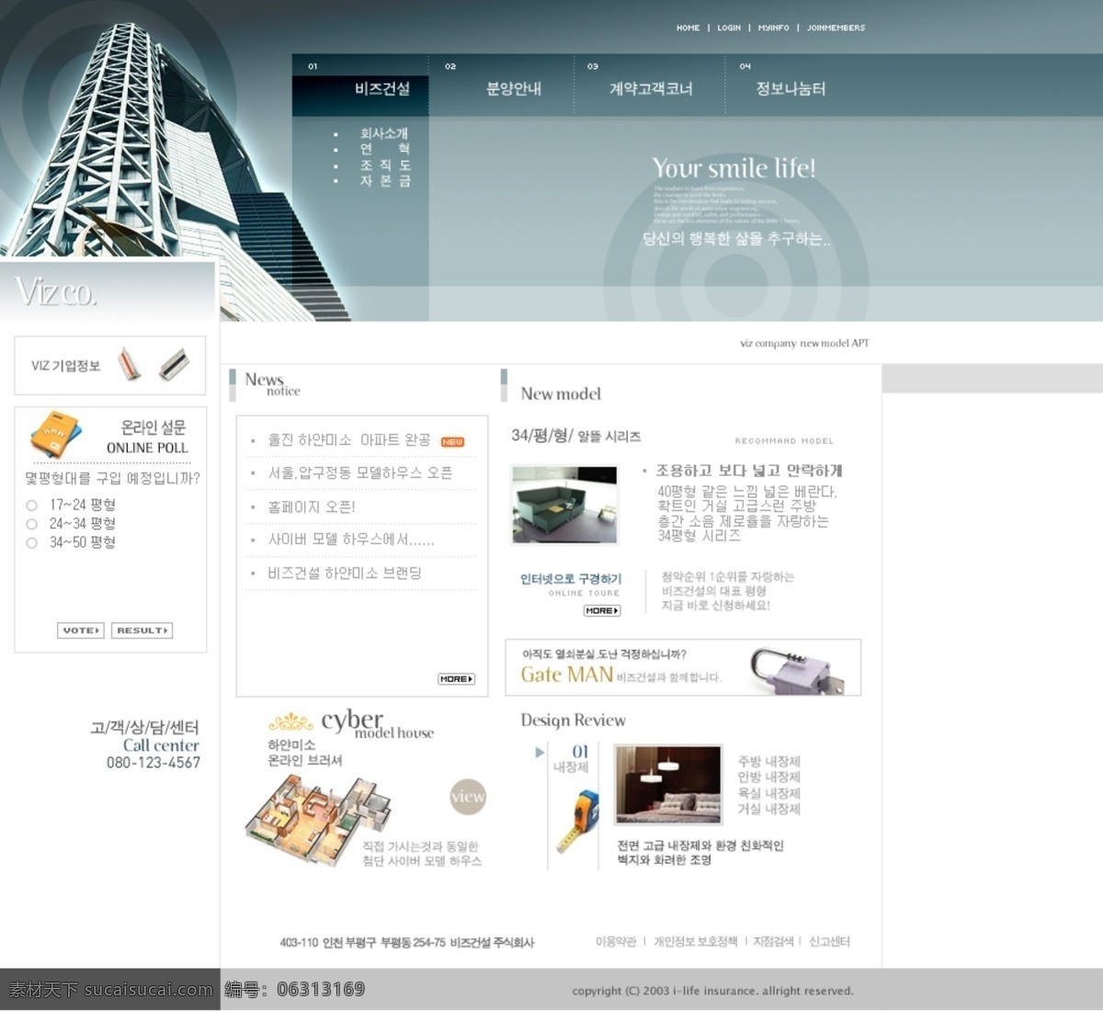Open news item 비즈건설 하얀미소 브랜딩

[x=345, y=573]
